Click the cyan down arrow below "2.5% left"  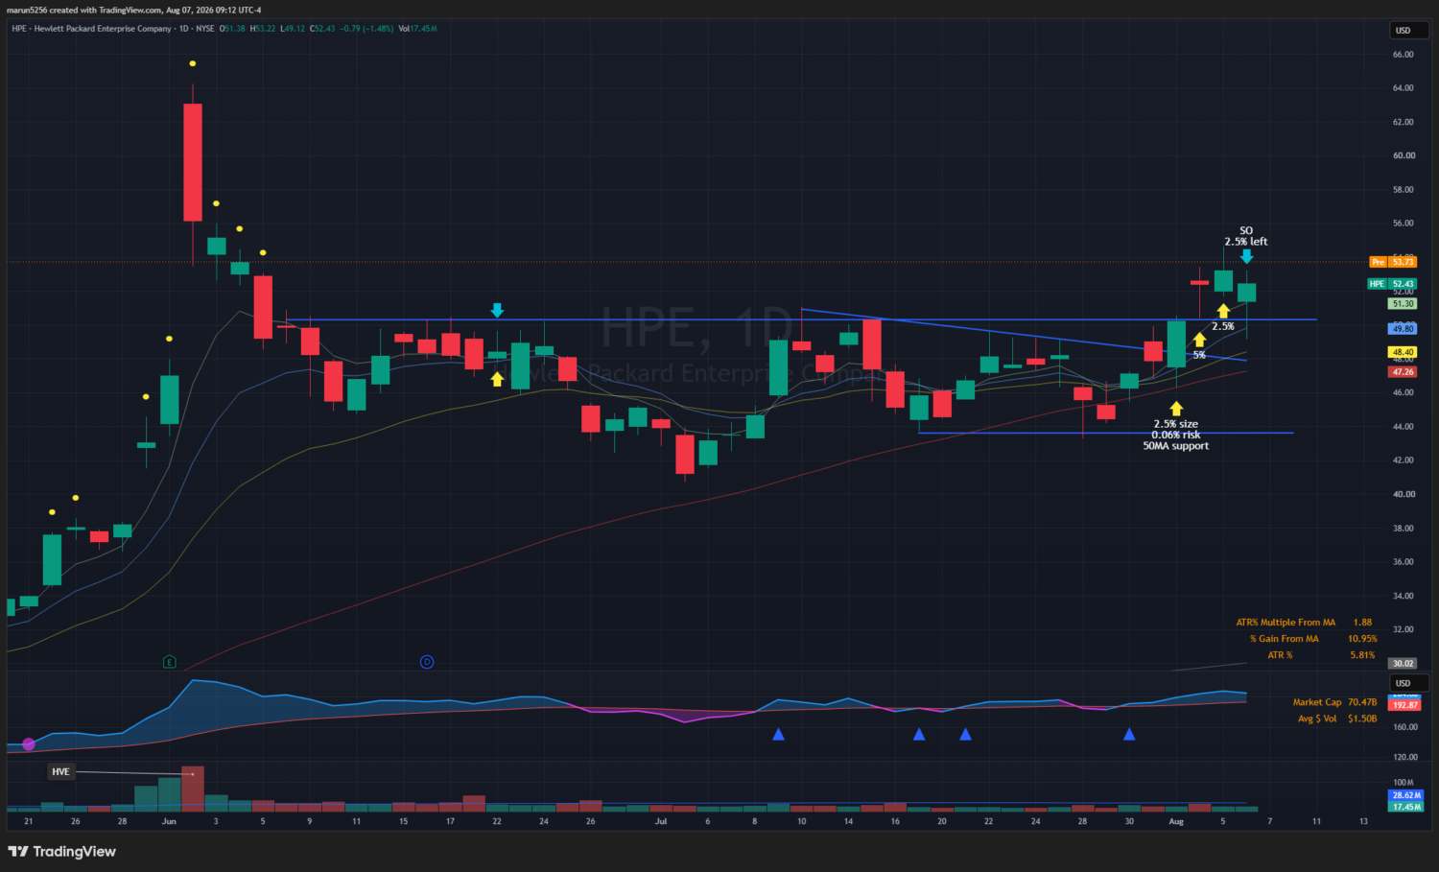1246,256
